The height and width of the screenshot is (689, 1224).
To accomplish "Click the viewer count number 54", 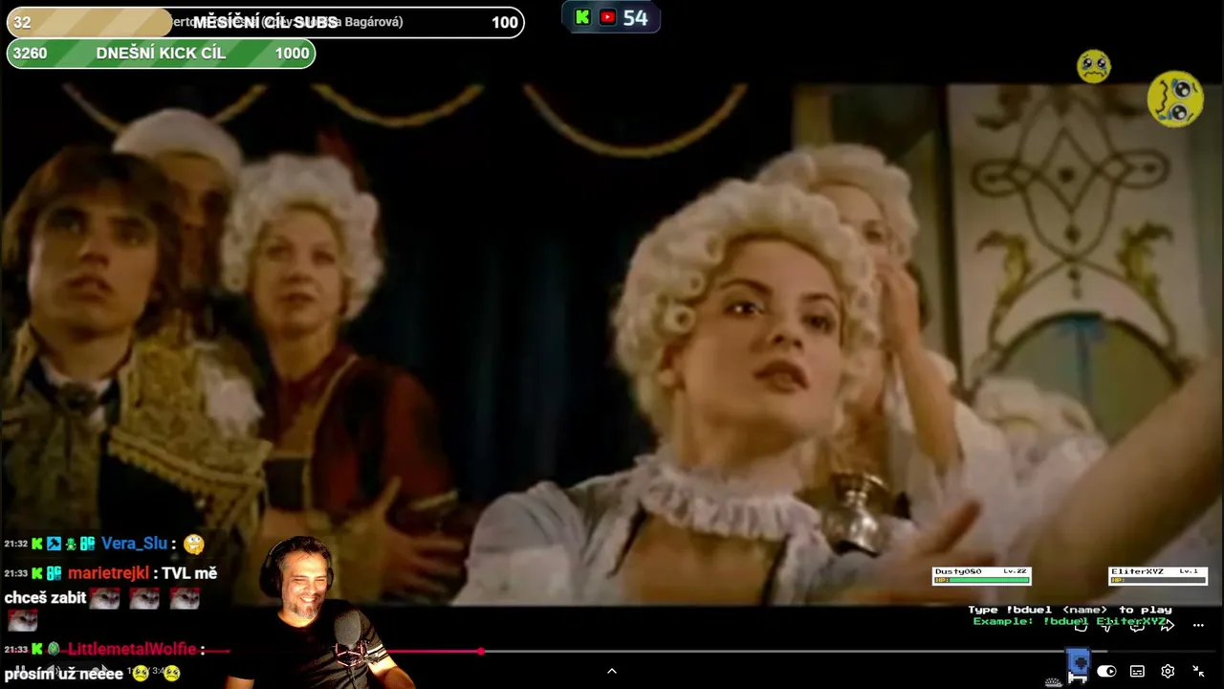I will pos(635,17).
